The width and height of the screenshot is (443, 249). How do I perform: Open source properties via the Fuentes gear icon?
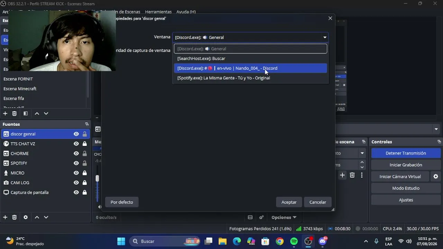26,217
